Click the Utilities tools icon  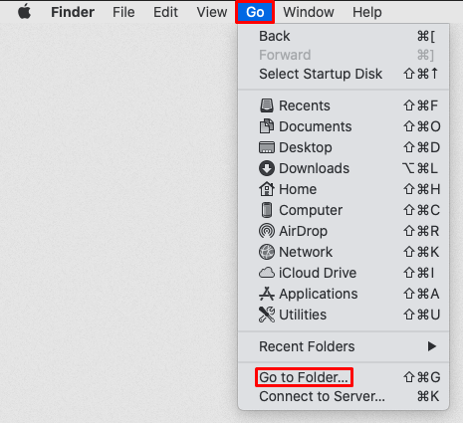267,315
